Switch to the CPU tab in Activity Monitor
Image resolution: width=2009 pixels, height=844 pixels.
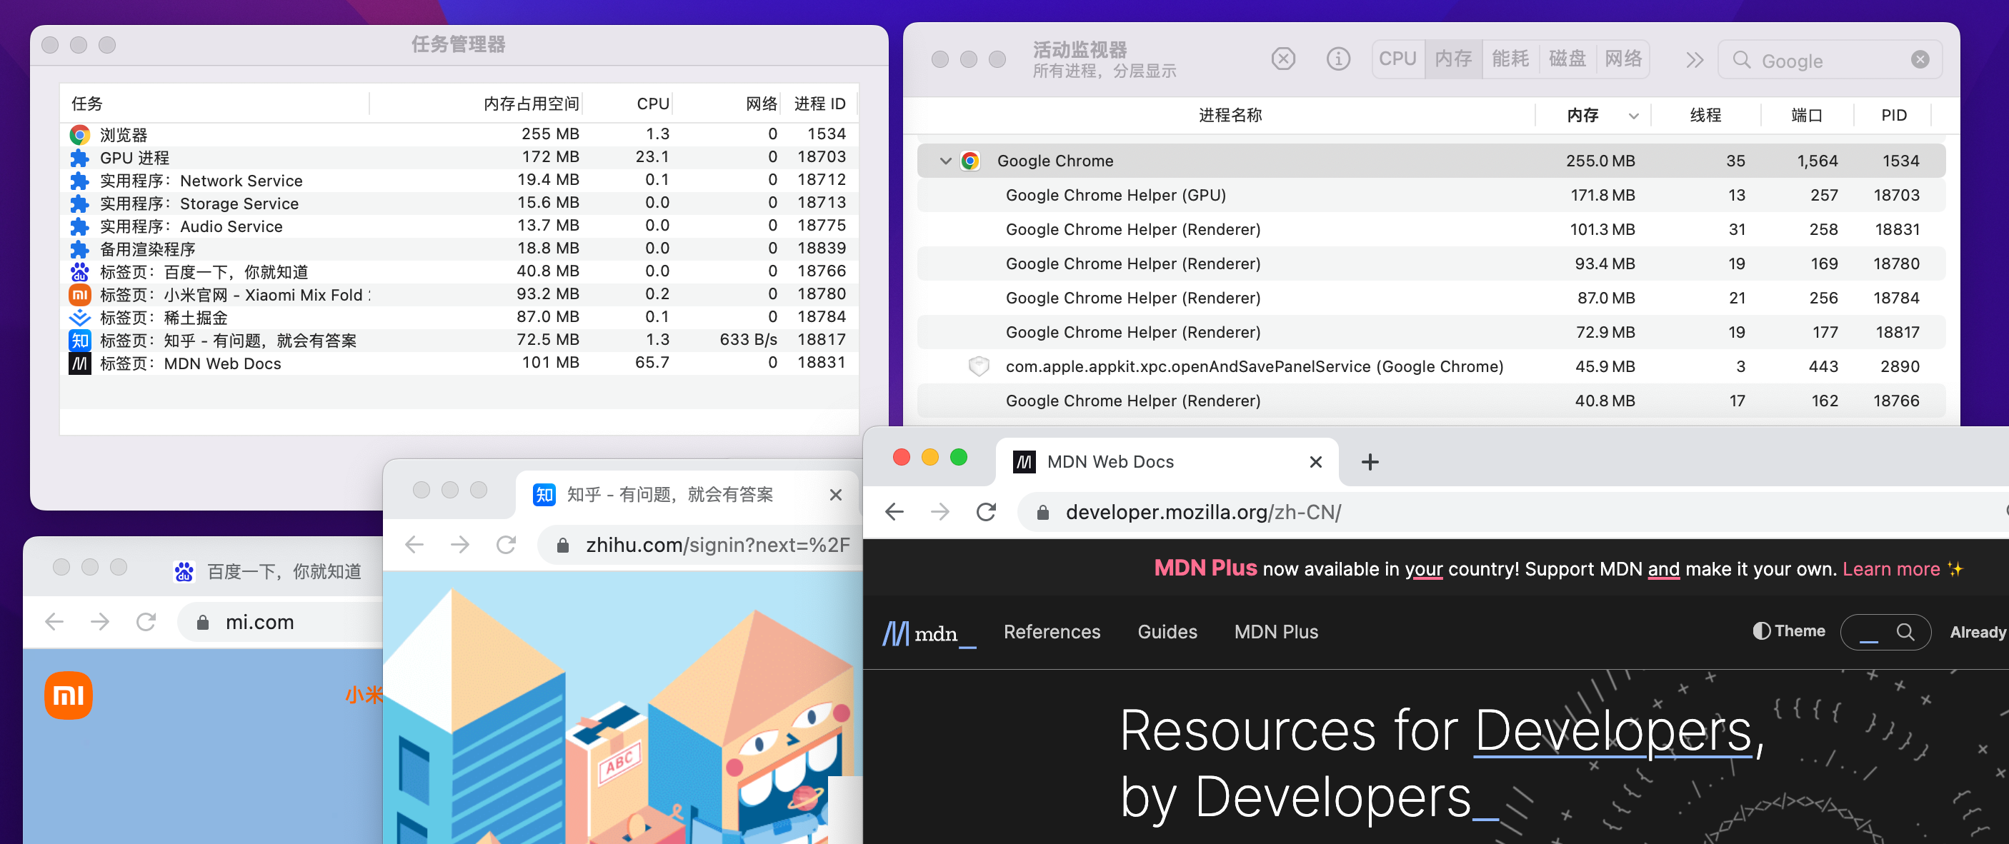coord(1397,59)
